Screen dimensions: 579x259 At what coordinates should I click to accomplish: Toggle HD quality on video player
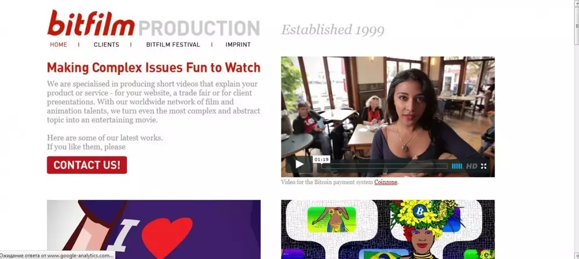[471, 166]
